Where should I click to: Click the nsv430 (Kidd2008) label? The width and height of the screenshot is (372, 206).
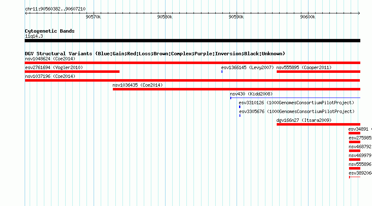pyautogui.click(x=251, y=94)
